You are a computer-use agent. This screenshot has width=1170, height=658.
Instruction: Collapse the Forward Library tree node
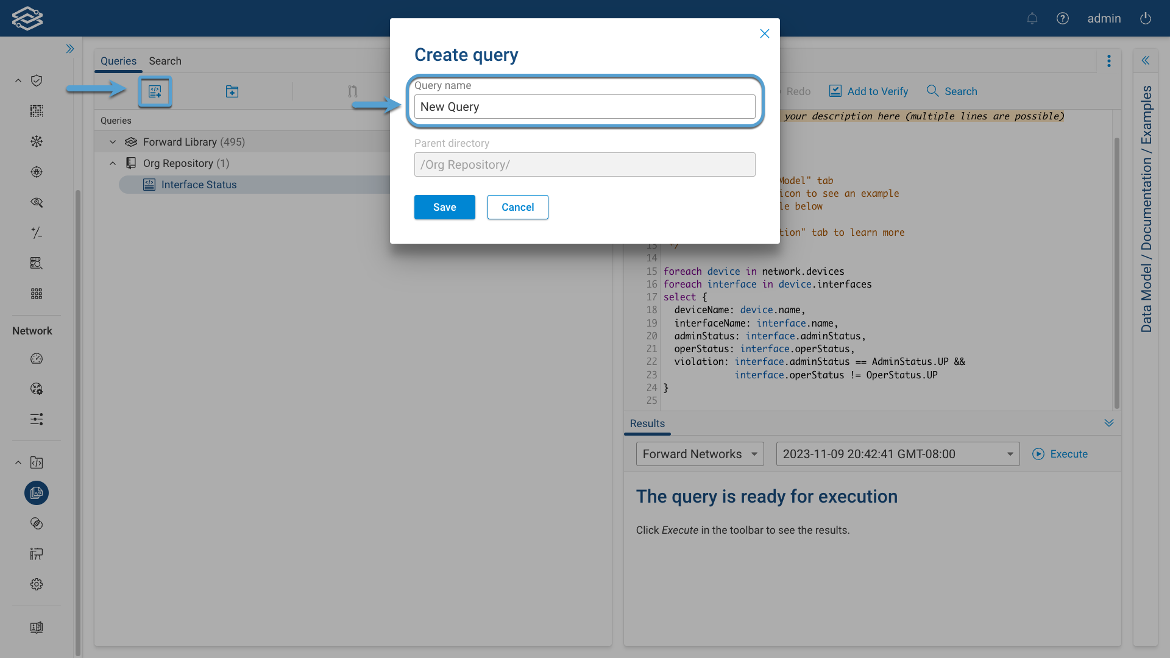click(x=113, y=141)
